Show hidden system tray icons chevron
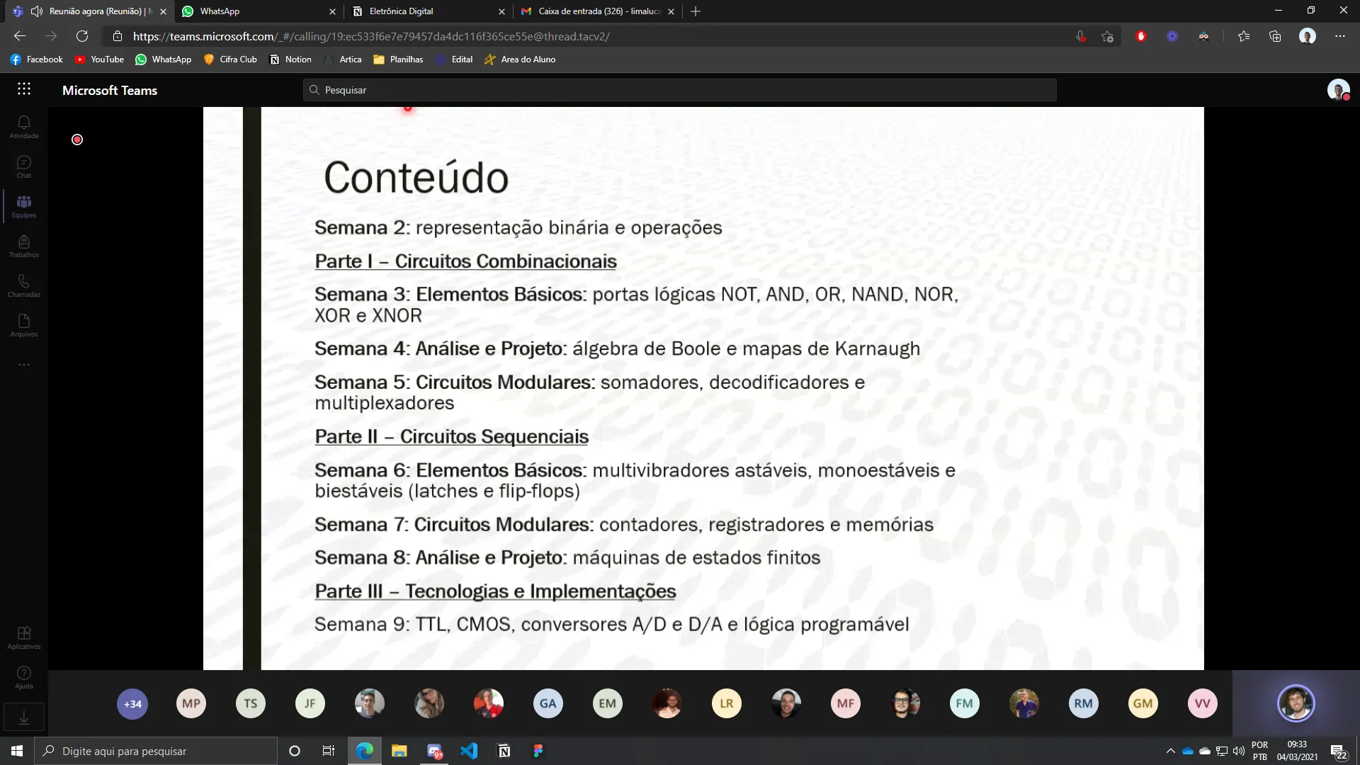The height and width of the screenshot is (765, 1360). pyautogui.click(x=1170, y=751)
